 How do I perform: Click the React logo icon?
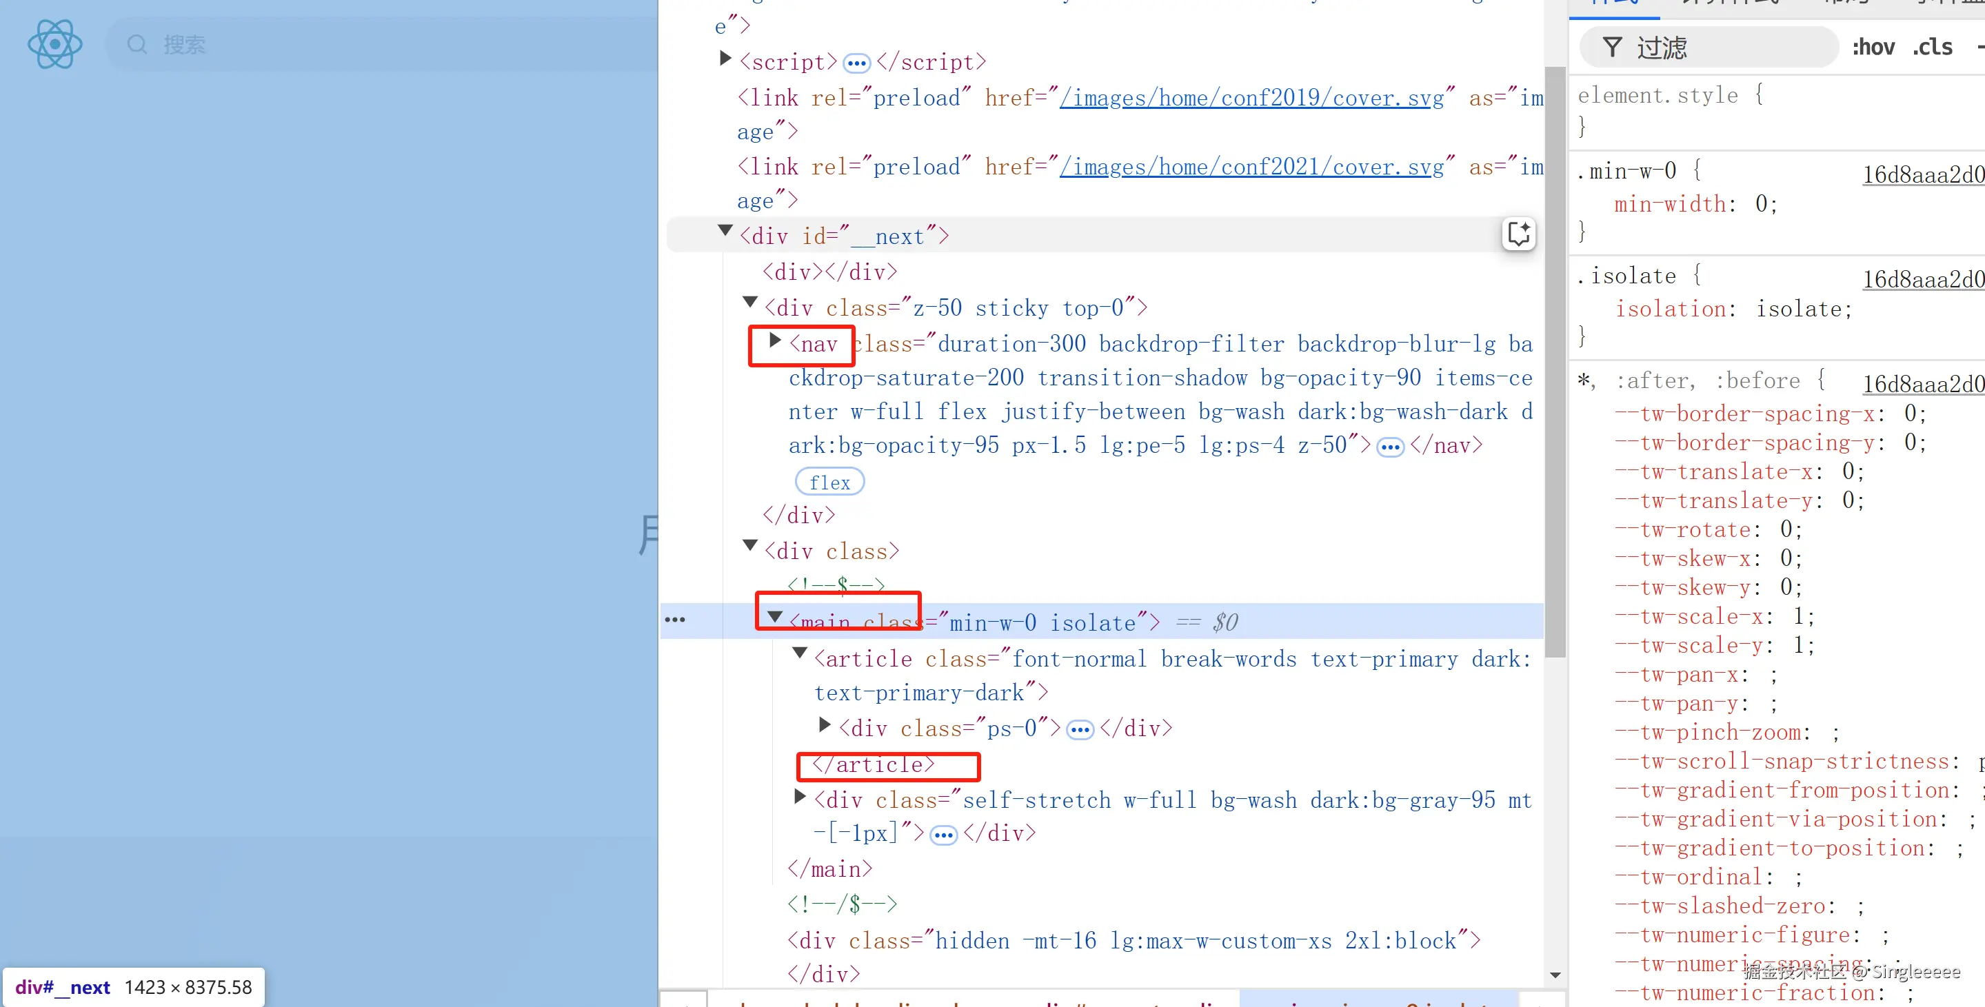pos(54,44)
